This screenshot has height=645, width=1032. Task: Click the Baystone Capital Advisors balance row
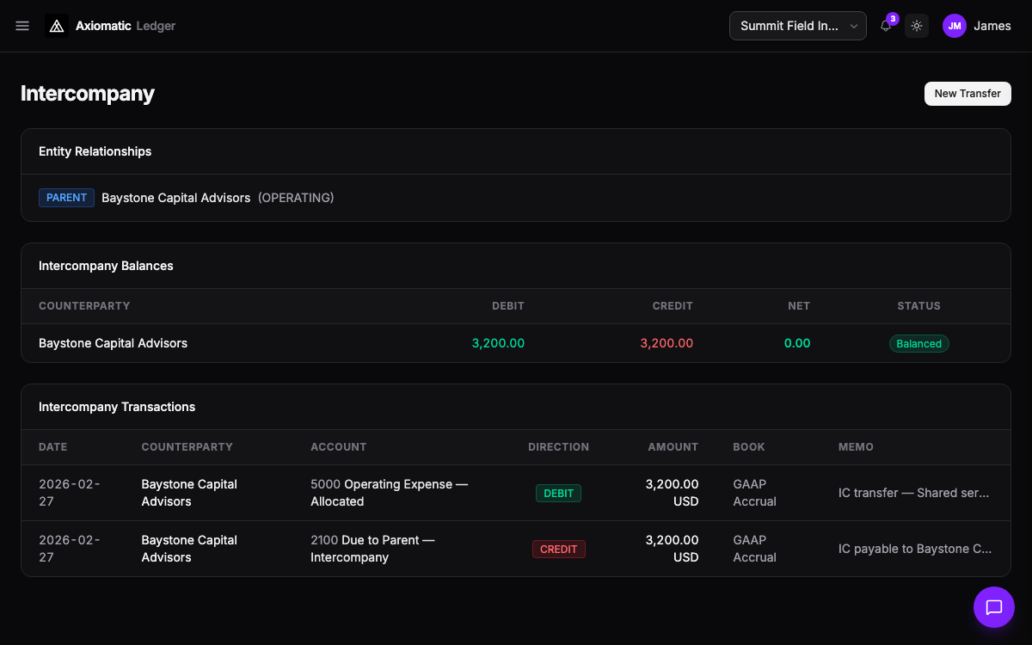coord(113,343)
